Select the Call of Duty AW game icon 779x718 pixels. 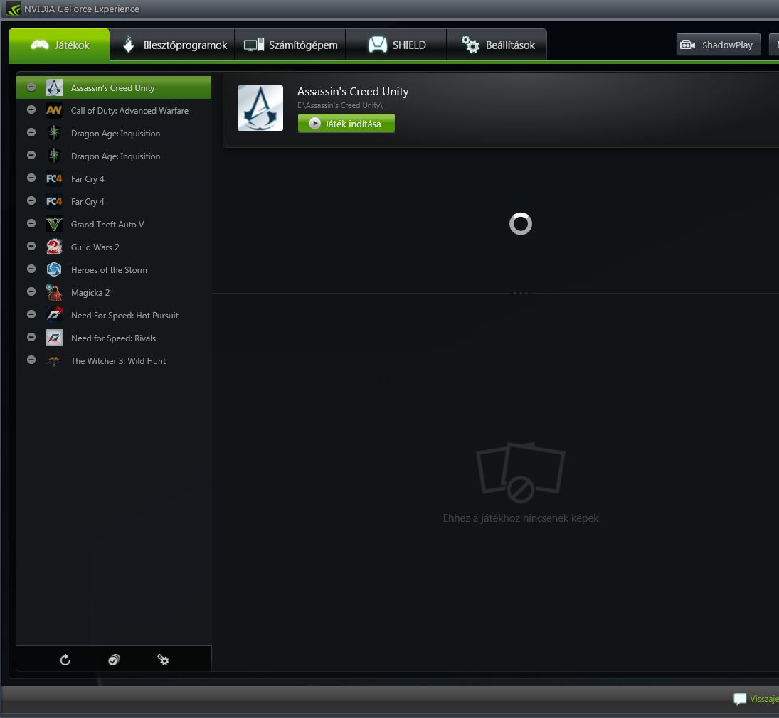pyautogui.click(x=54, y=110)
